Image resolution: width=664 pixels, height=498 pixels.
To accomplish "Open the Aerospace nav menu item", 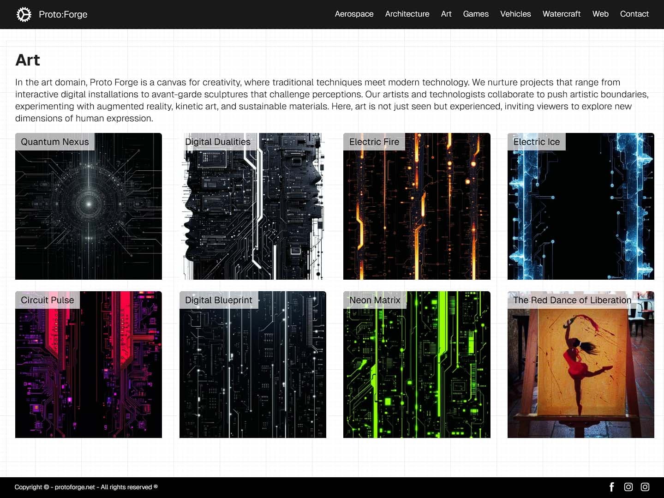I will pos(354,14).
